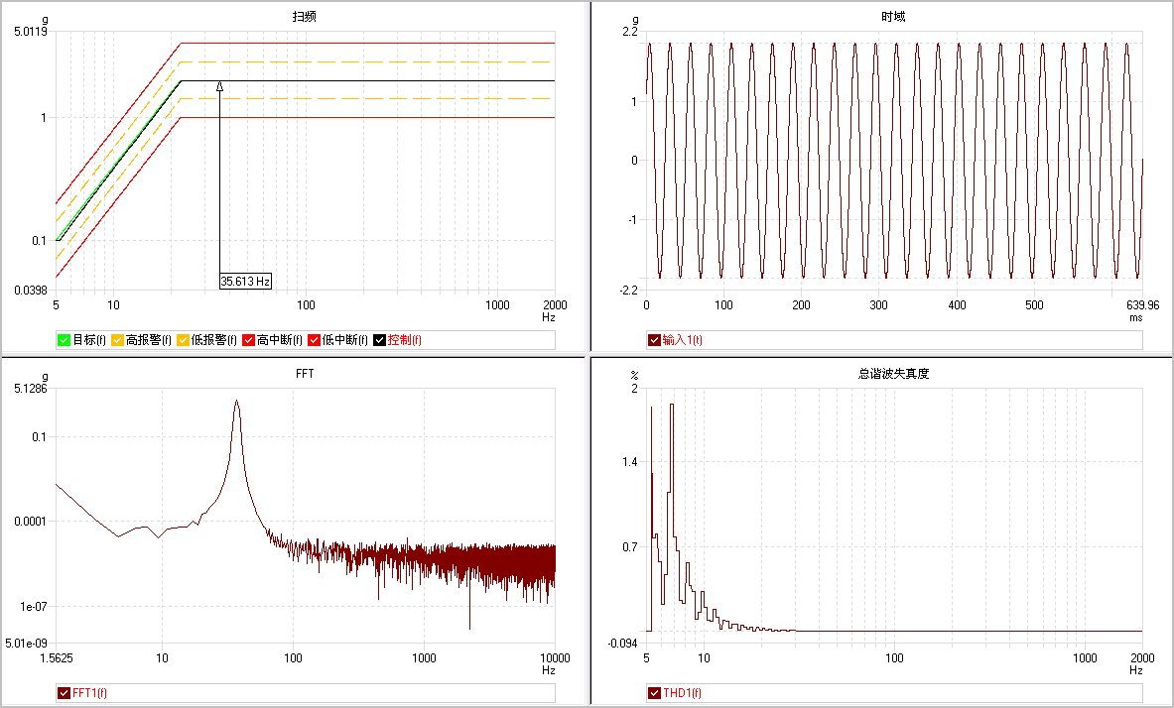
Task: Toggle the FFT1(f) trace checkbox
Action: [x=64, y=693]
